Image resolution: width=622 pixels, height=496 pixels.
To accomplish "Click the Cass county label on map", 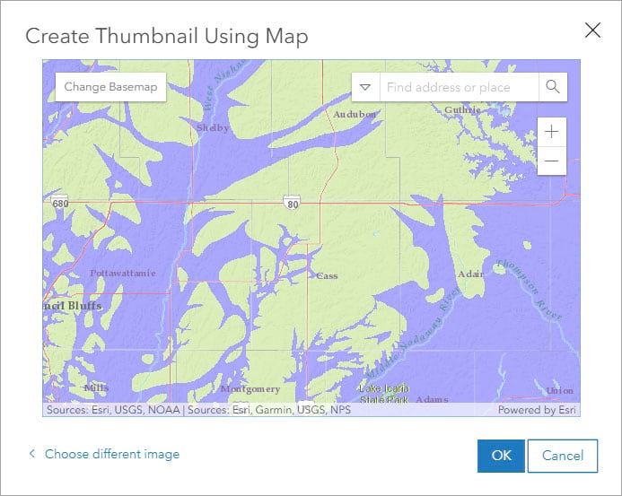I will point(328,276).
